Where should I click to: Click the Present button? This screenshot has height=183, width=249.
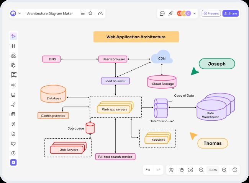click(211, 13)
